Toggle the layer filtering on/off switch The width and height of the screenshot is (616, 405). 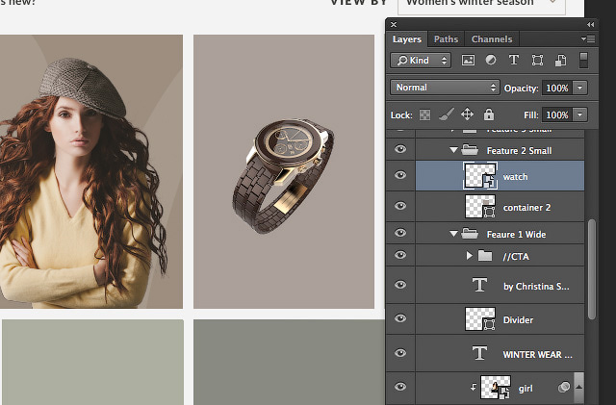click(582, 61)
